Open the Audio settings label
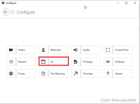140x104 pixels. click(x=86, y=50)
